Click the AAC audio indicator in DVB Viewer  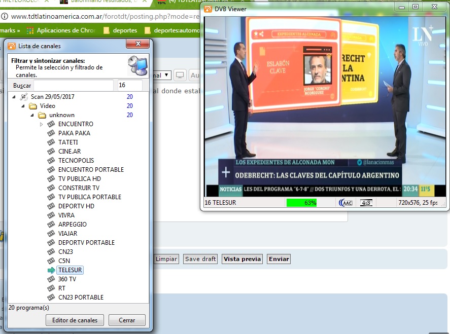(346, 203)
